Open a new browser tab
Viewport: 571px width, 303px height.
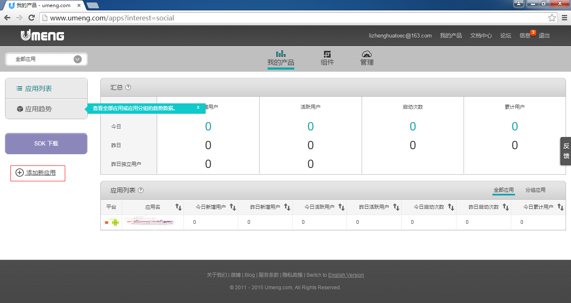(x=92, y=5)
